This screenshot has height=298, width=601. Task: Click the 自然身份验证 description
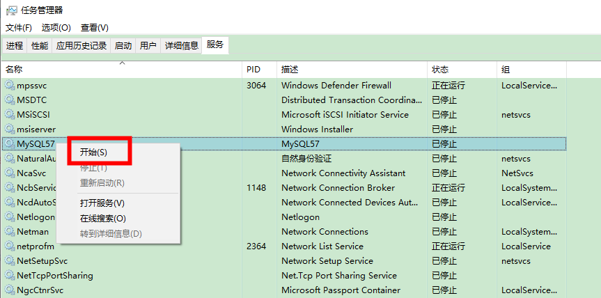click(x=306, y=158)
